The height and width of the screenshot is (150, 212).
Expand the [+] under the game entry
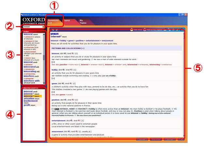(x=53, y=92)
